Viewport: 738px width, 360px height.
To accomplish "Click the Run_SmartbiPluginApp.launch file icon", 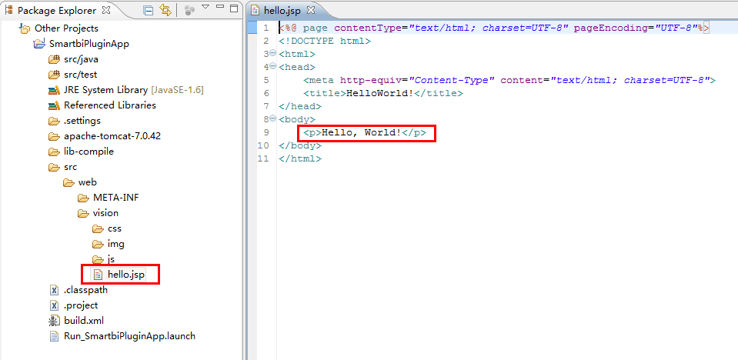I will [x=54, y=336].
